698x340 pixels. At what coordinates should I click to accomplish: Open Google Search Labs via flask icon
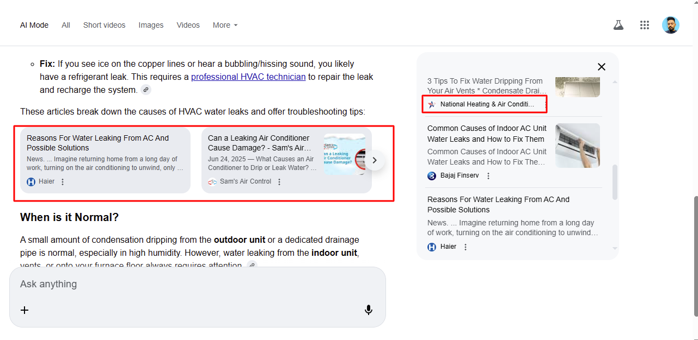[618, 25]
